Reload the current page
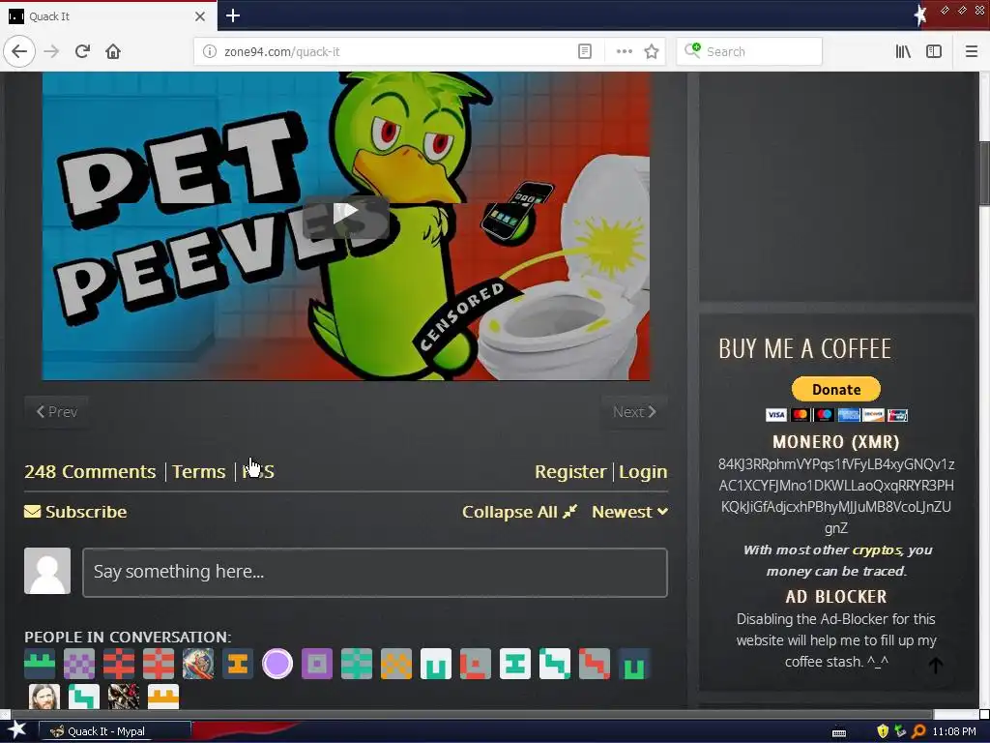Screen dimensions: 990x743 click(83, 51)
